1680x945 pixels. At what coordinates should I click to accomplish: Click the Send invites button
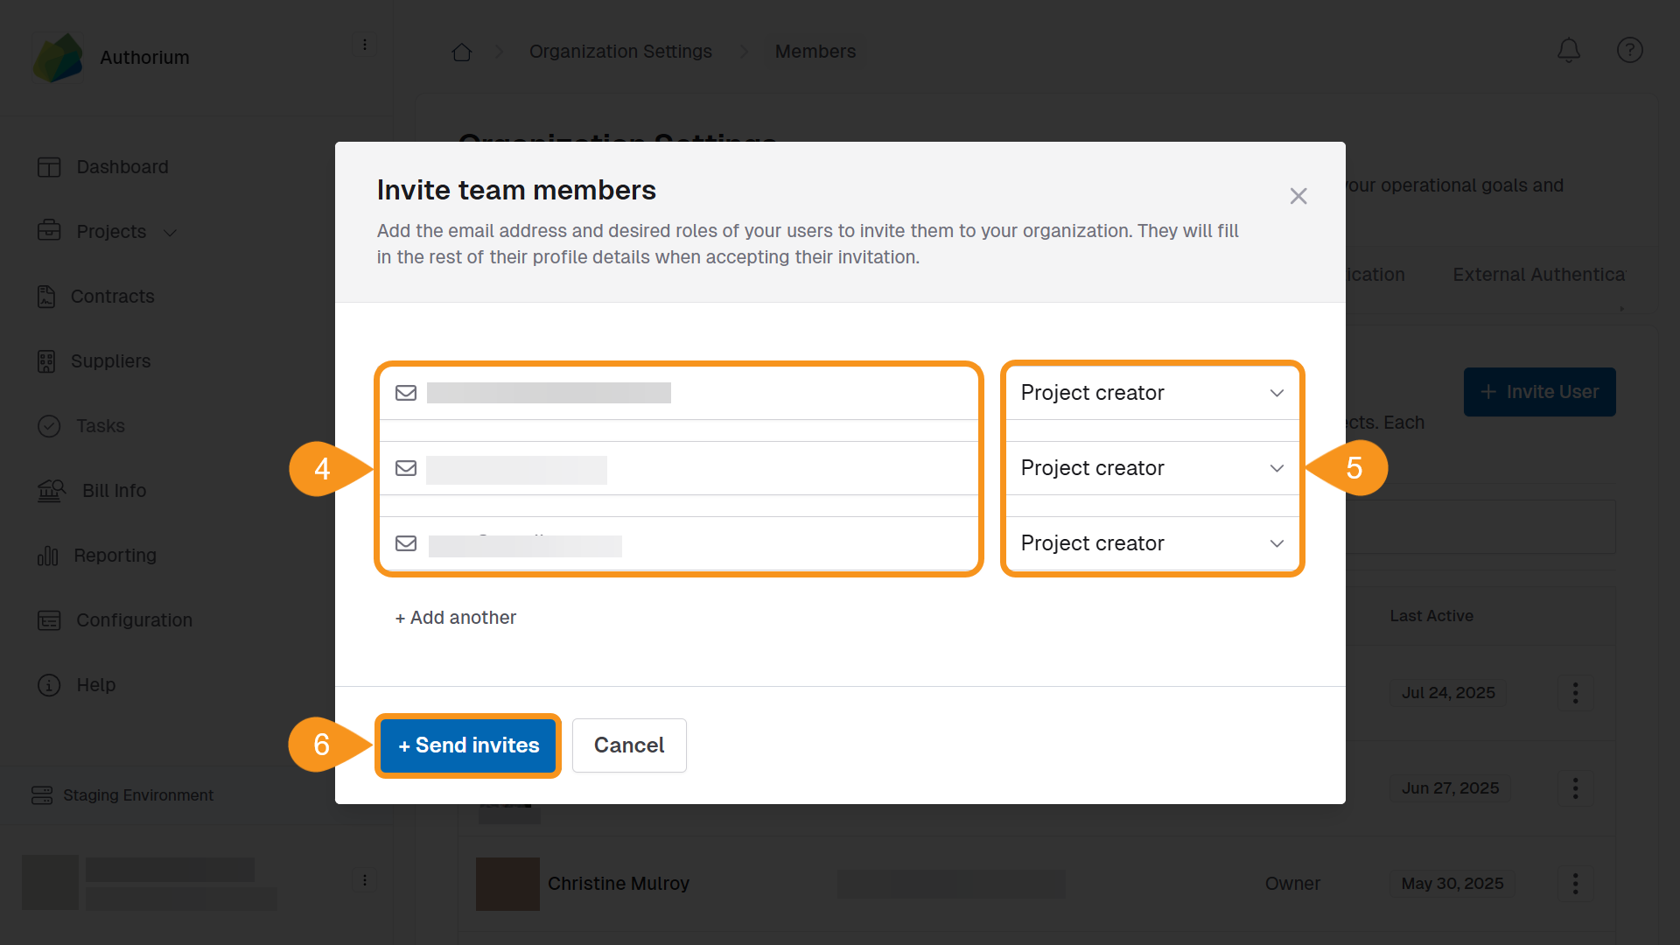468,745
